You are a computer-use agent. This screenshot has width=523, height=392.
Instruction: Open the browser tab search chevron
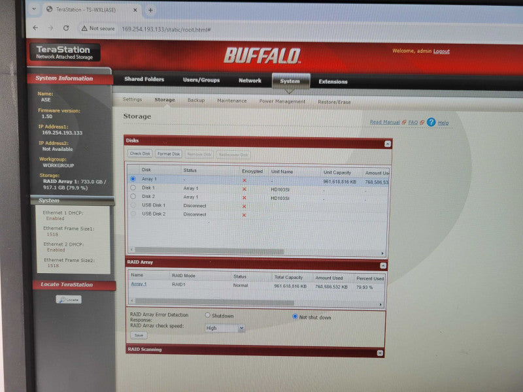[34, 9]
